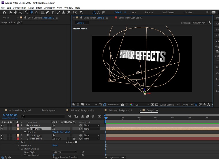Select the Zoom tool magnifier

[x=20, y=12]
